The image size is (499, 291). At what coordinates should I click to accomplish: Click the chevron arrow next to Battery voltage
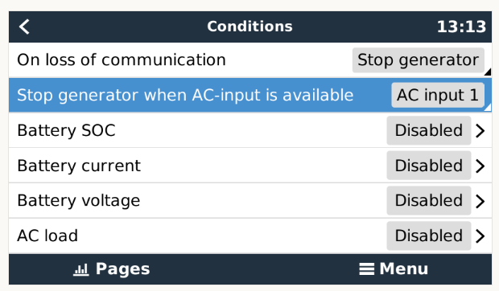click(x=480, y=201)
